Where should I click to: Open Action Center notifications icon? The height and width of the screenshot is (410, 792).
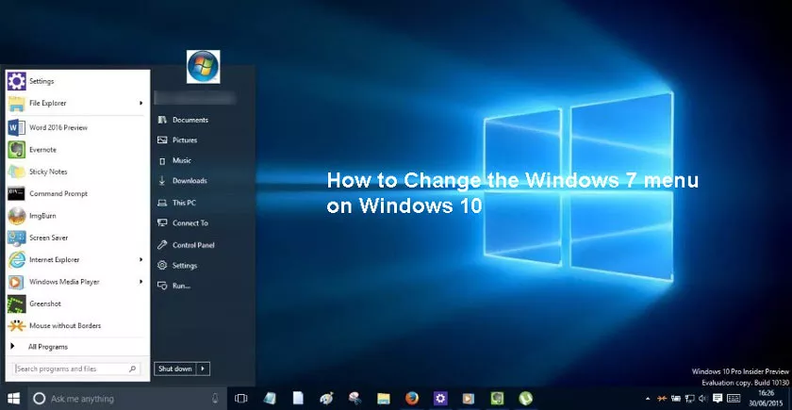[718, 398]
